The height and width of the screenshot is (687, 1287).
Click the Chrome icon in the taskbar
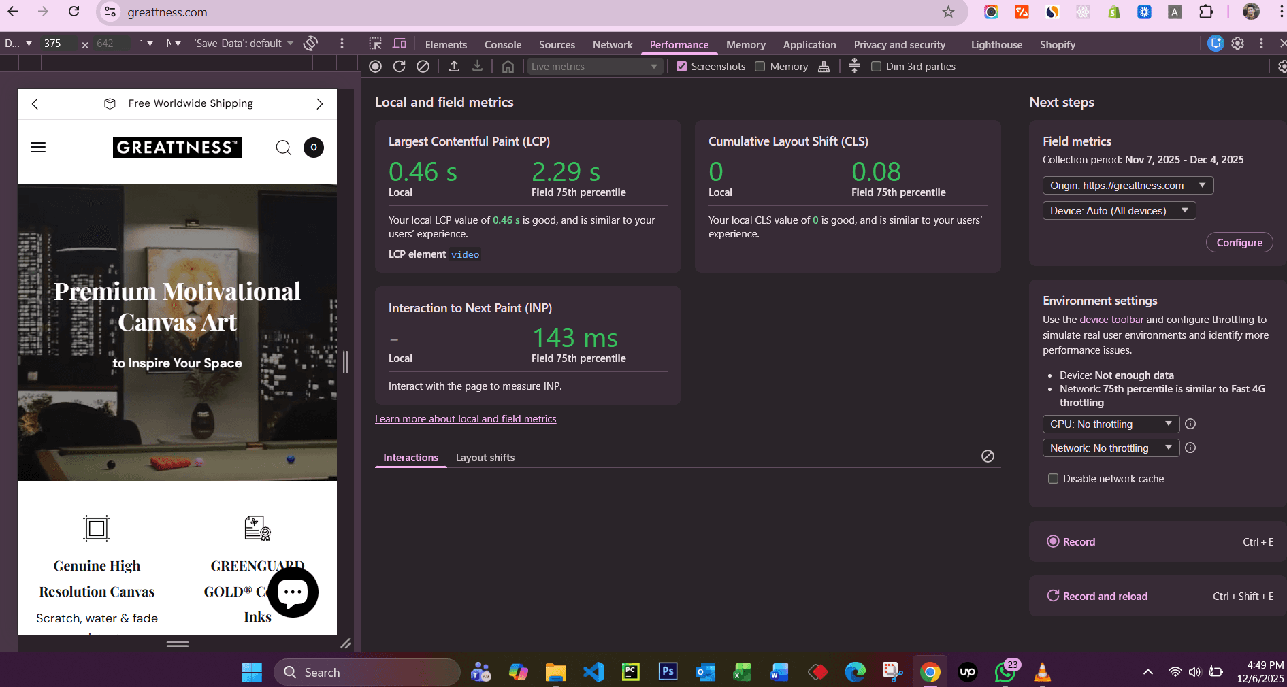click(930, 672)
